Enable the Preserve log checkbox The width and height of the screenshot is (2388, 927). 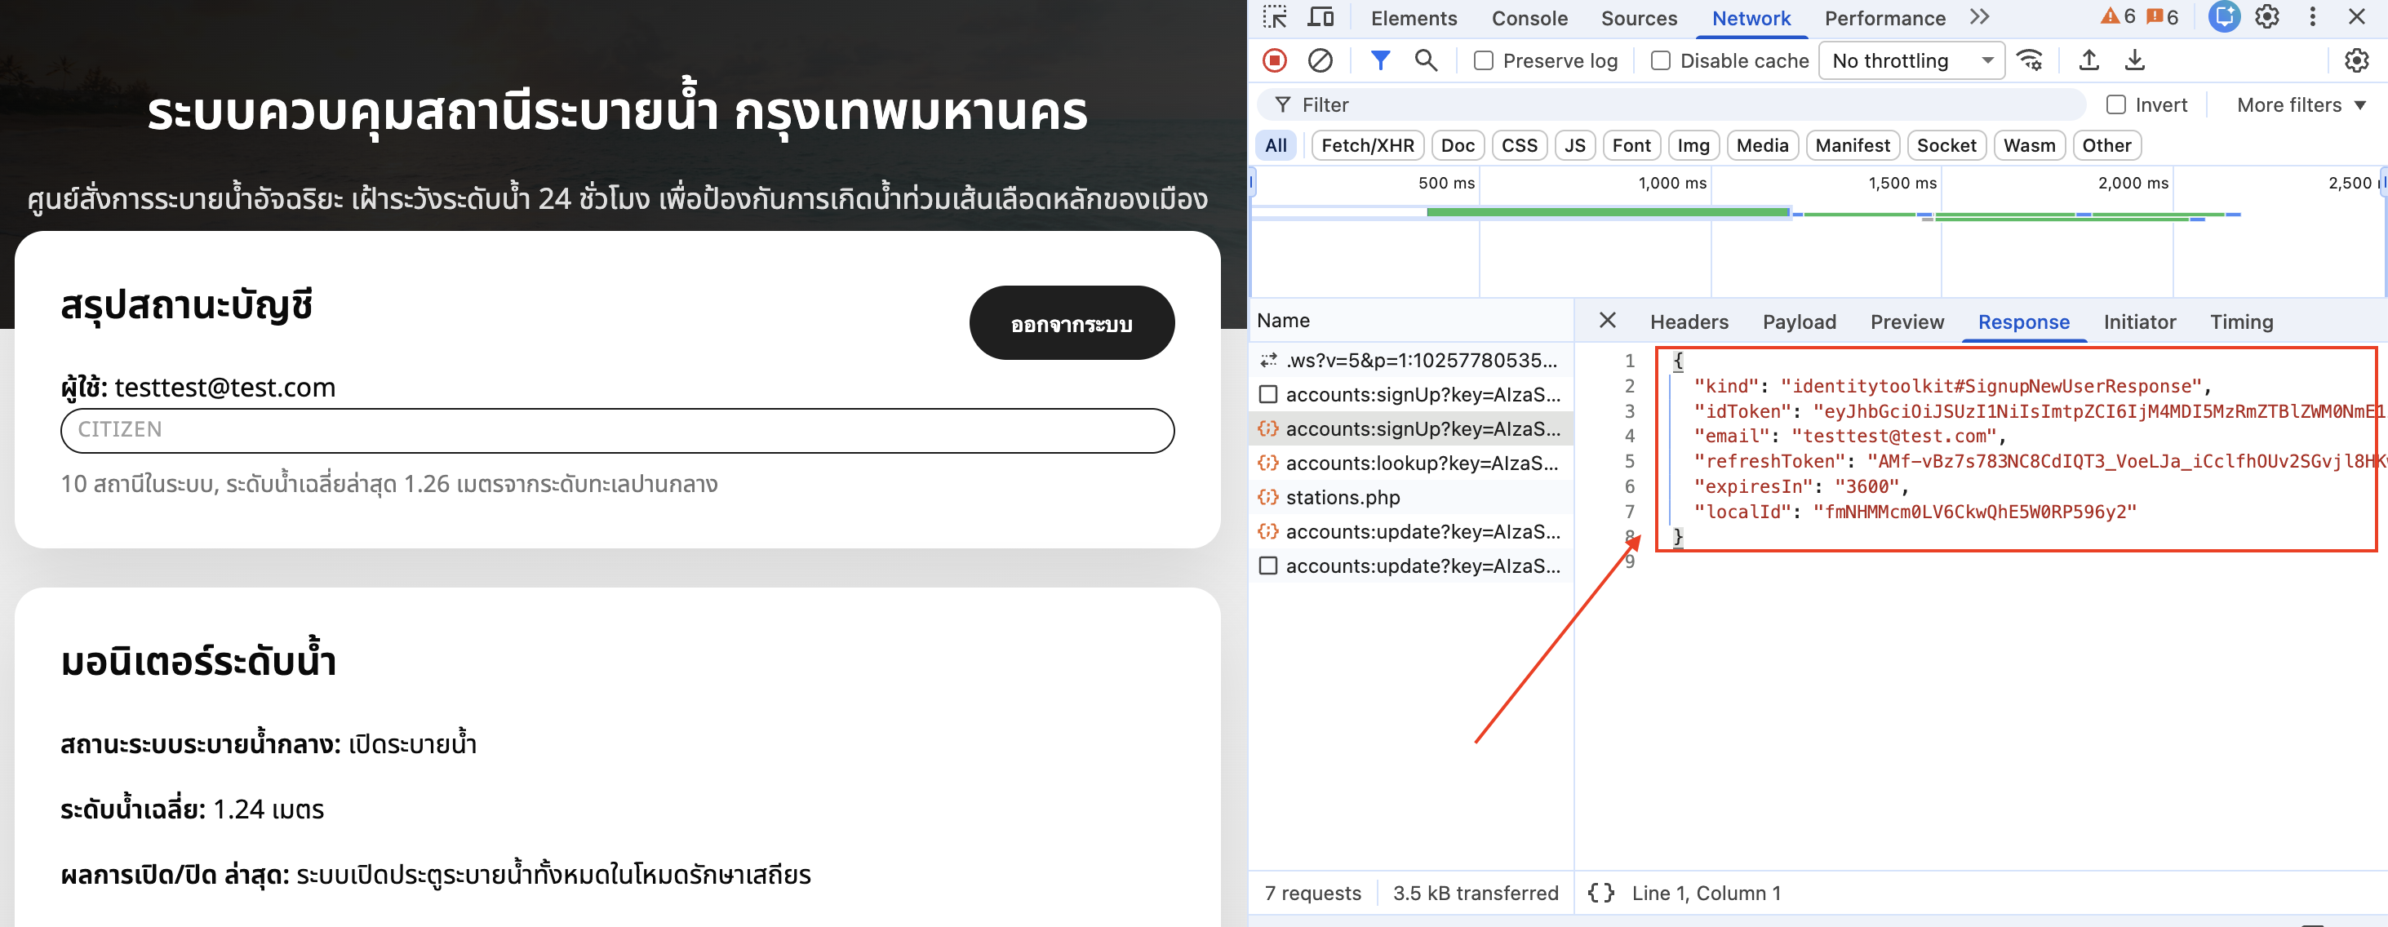click(1483, 61)
